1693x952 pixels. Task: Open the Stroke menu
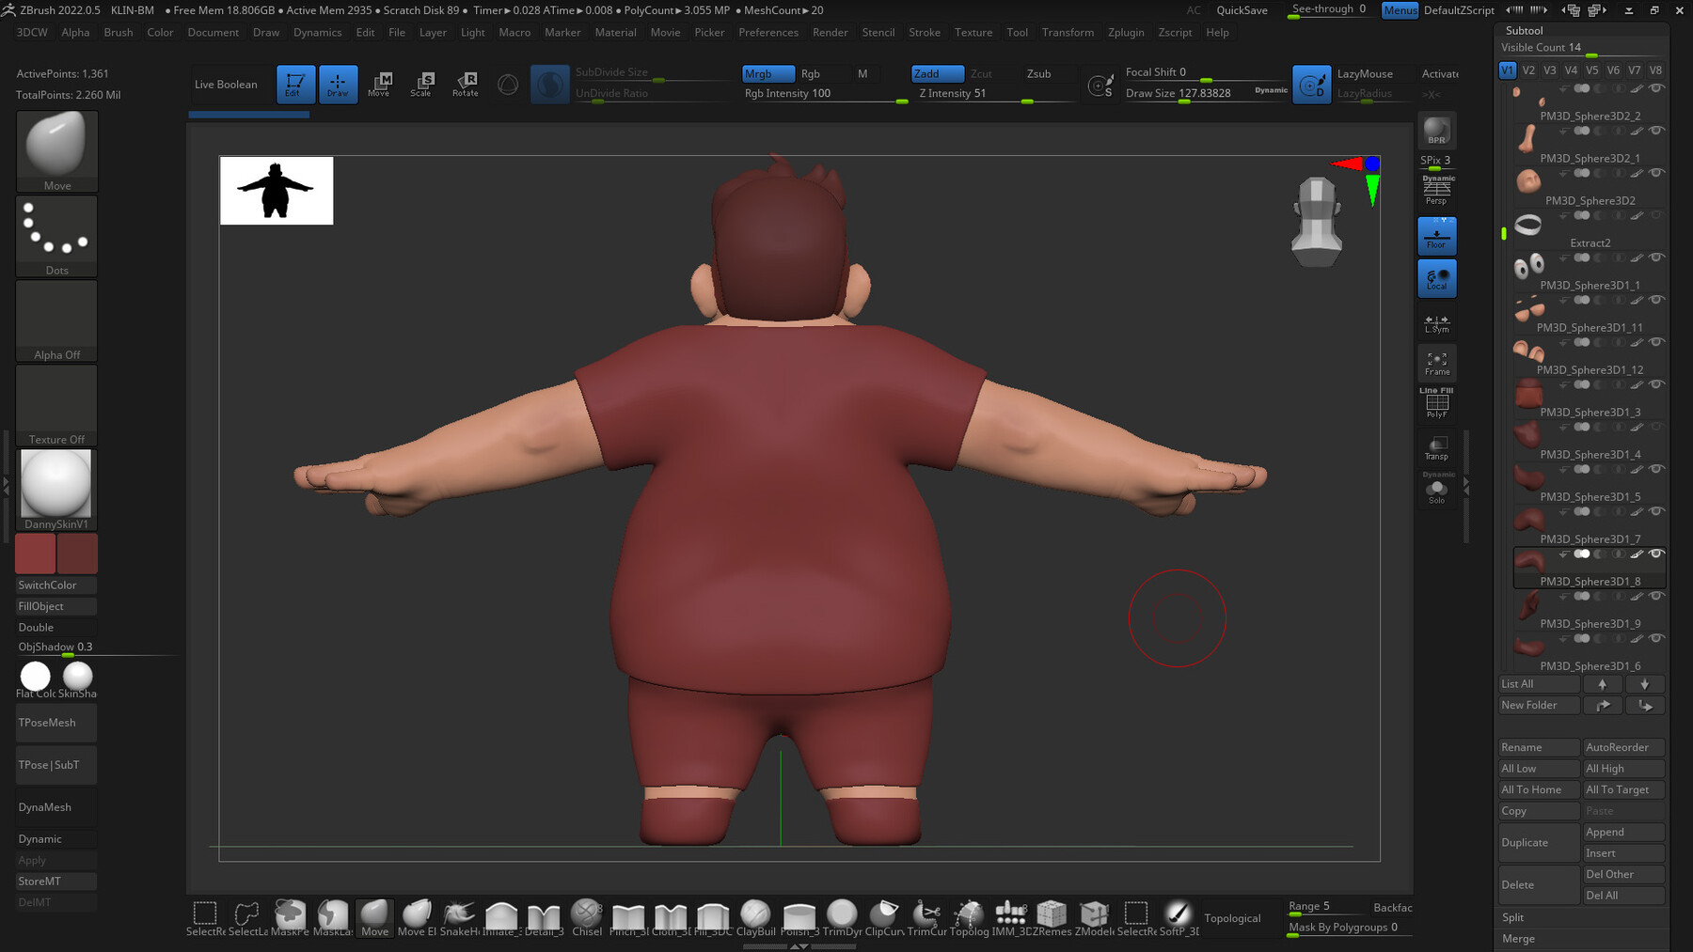click(x=925, y=32)
